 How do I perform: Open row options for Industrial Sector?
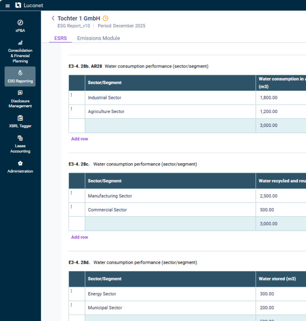click(71, 95)
